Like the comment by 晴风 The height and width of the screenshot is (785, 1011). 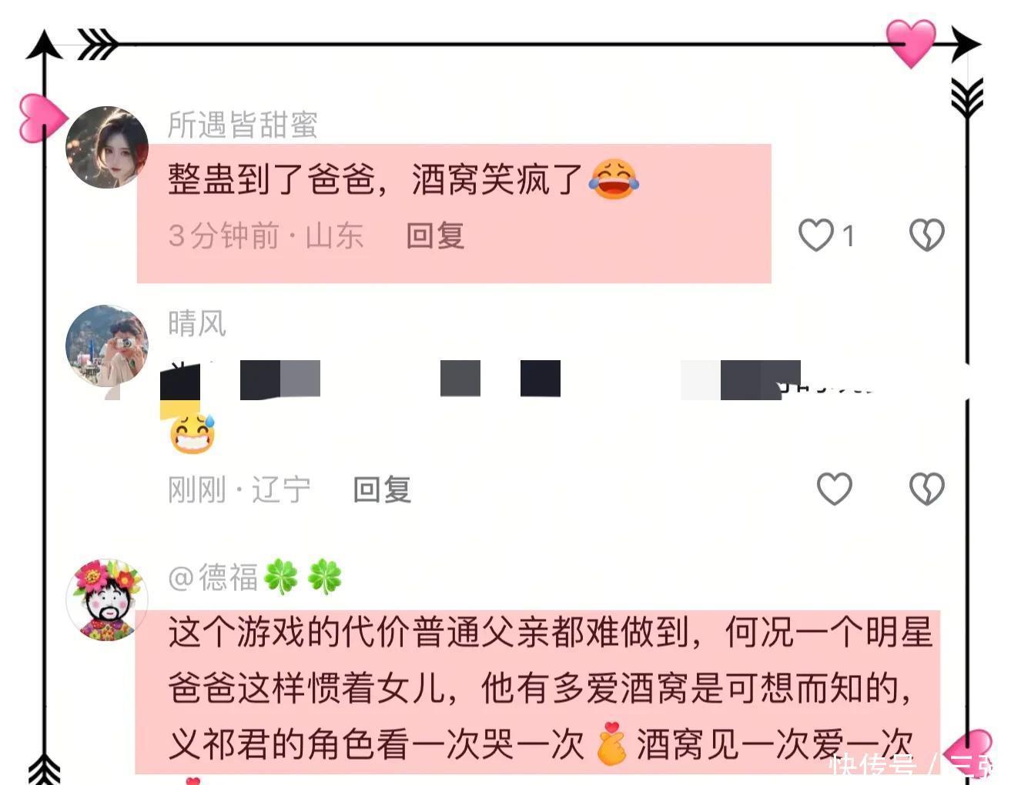click(834, 489)
